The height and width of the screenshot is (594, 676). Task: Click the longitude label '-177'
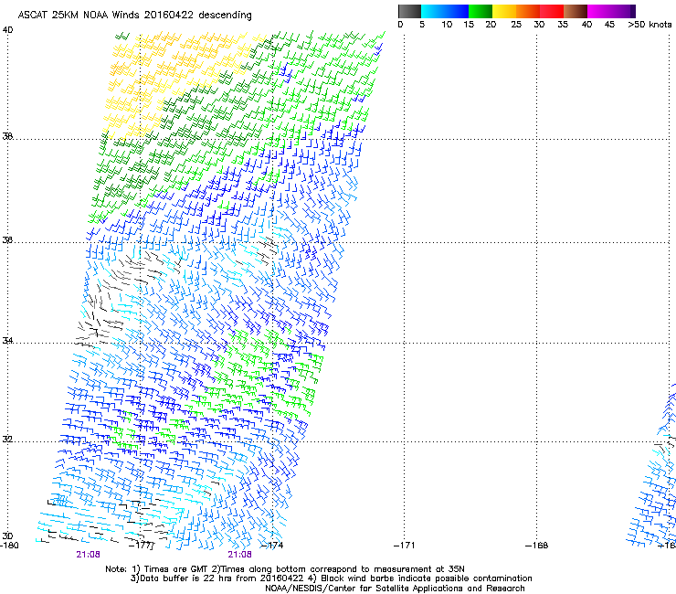pos(142,546)
